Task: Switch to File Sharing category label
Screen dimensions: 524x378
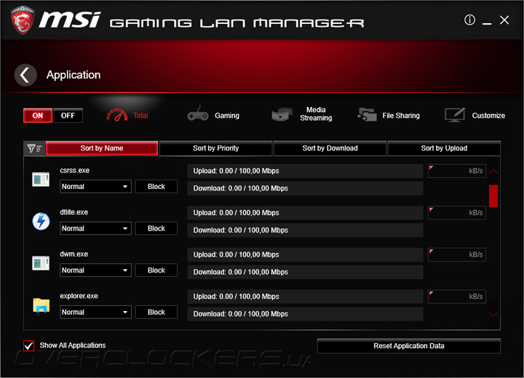Action: click(x=401, y=116)
